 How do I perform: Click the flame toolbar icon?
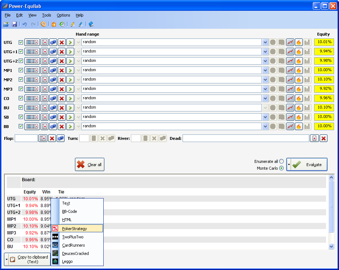click(53, 24)
